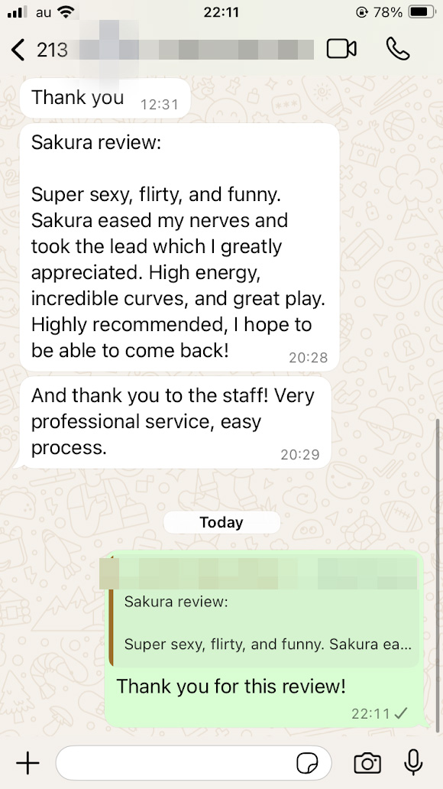Open the camera from the chat bar

[367, 763]
